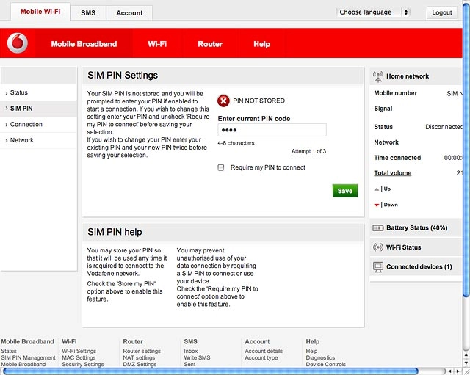Click the 'SIM PIN help' heading

point(115,232)
